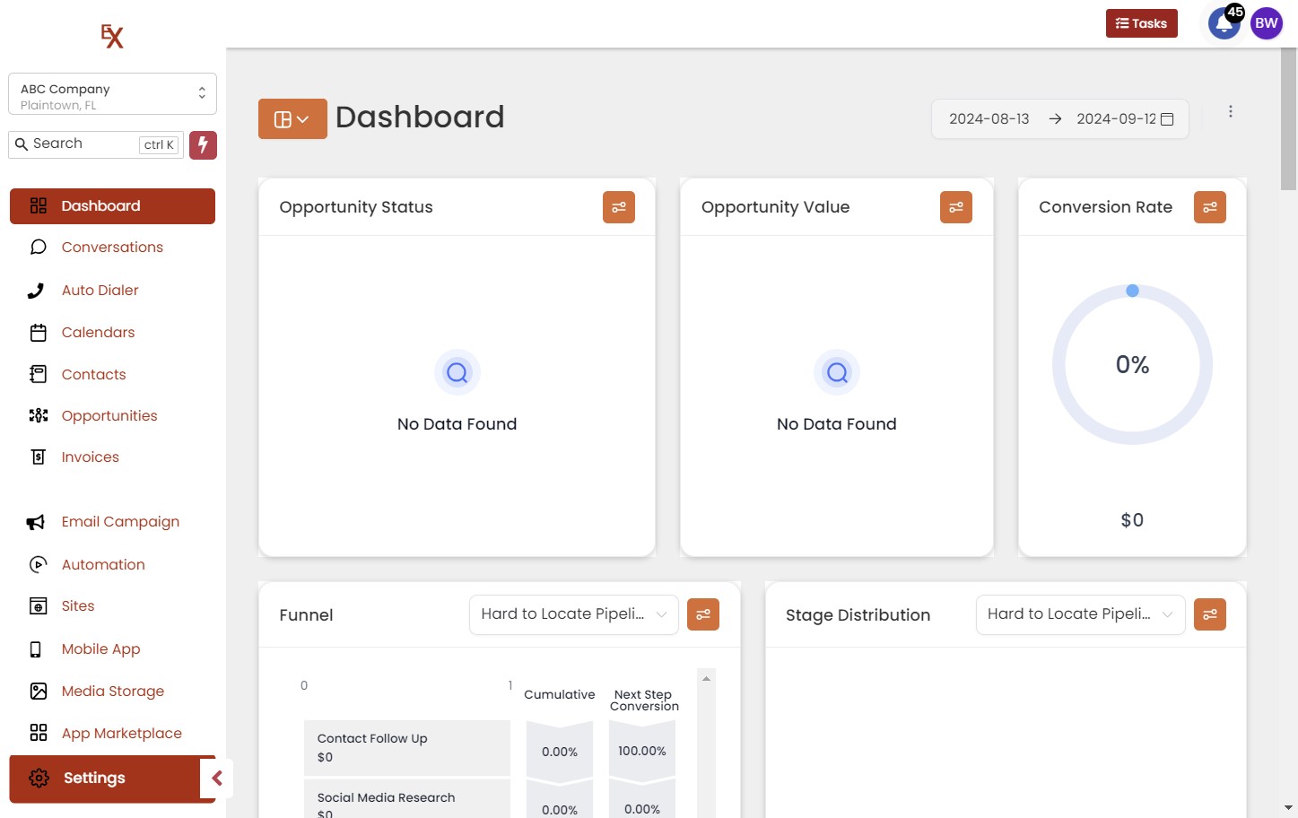Open filter settings for Conversion Rate widget
Viewport: 1298px width, 818px height.
[1209, 207]
